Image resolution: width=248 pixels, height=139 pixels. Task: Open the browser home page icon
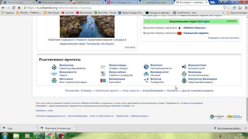point(19,8)
